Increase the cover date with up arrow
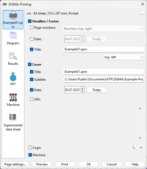Viewport: 147px width, 169px height. click(82, 89)
